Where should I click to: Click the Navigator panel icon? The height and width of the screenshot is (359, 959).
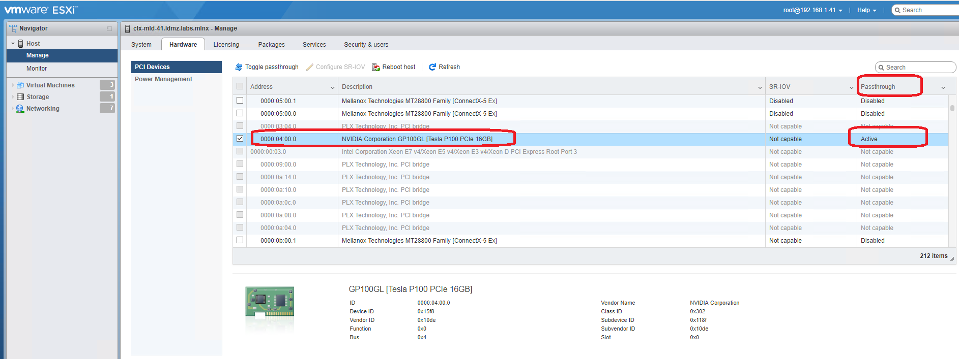pyautogui.click(x=13, y=28)
